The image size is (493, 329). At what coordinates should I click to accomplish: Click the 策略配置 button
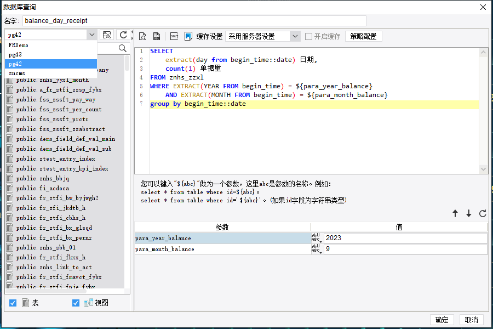(363, 36)
